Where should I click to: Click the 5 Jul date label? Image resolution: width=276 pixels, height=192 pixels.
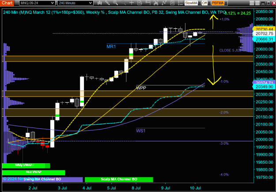tap(111, 188)
